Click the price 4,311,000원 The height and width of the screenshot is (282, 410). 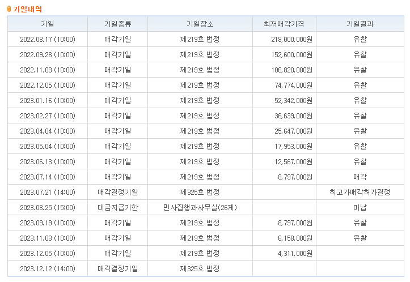[x=295, y=253]
